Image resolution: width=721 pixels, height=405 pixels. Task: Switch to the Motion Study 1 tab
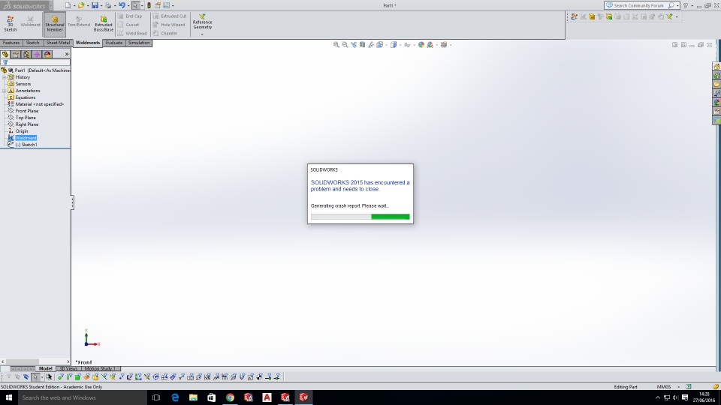tap(100, 368)
